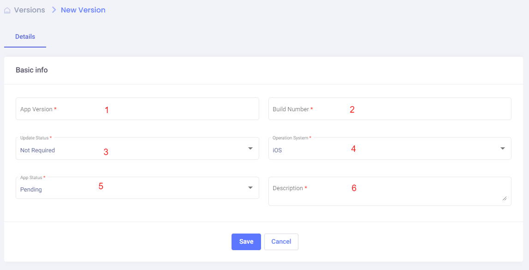Expand the App Status dropdown arrow
Screen dimensions: 529x270
(x=250, y=188)
